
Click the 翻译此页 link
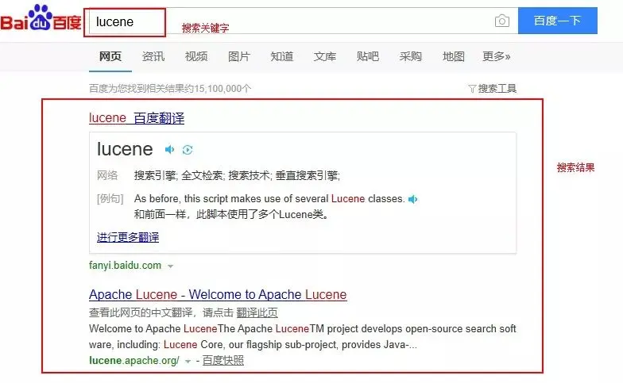[257, 312]
